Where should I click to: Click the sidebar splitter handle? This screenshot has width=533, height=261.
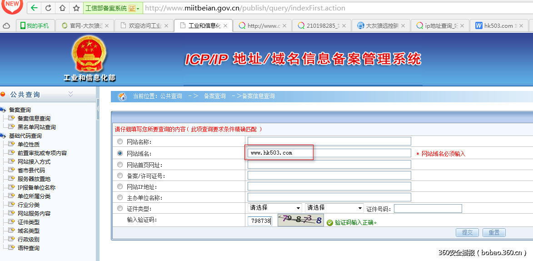(x=98, y=109)
